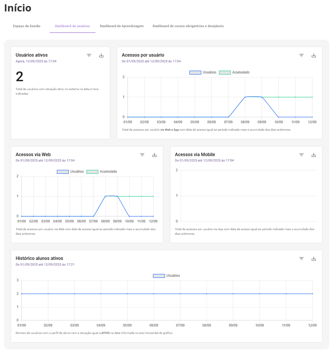Open filter for Acessos via Web chart

[142, 155]
